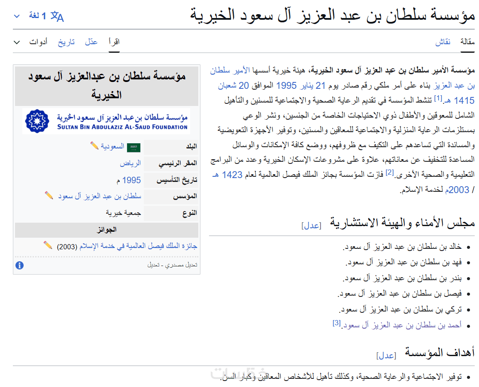Viewport: 479px width, 387px height.
Task: Select the مقالة article tab
Action: click(468, 42)
